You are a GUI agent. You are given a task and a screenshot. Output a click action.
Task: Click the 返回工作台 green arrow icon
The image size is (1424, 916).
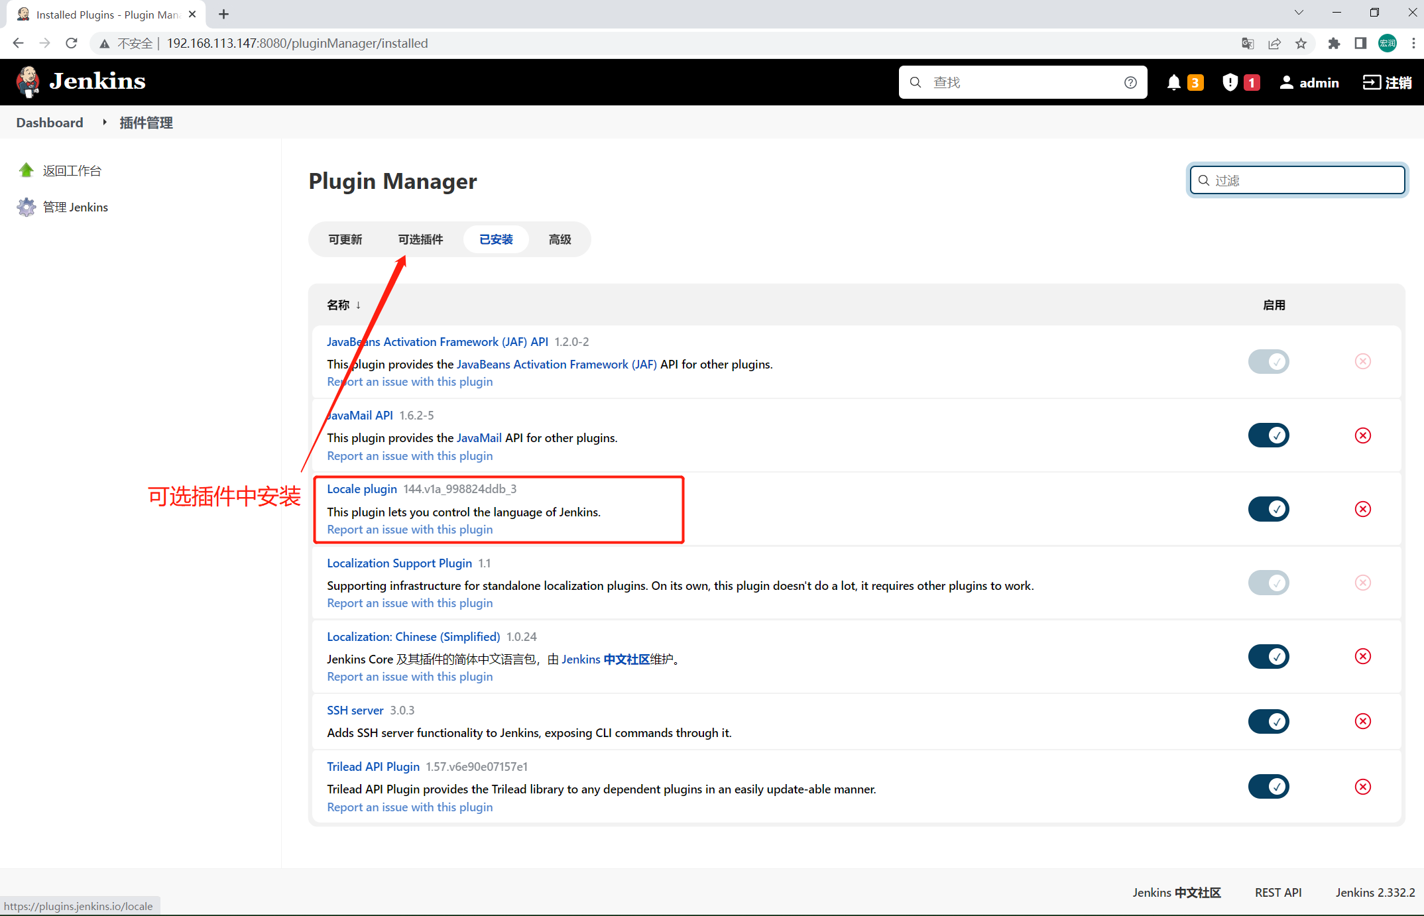[26, 170]
